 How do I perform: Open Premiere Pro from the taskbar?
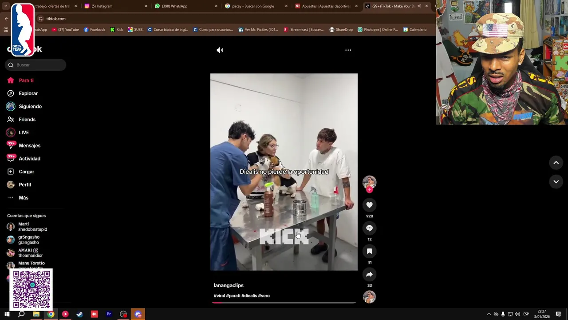coord(109,314)
